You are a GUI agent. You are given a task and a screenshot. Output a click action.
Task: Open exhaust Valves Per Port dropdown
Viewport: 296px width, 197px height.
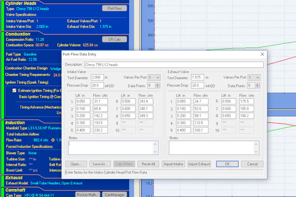[x=254, y=78]
